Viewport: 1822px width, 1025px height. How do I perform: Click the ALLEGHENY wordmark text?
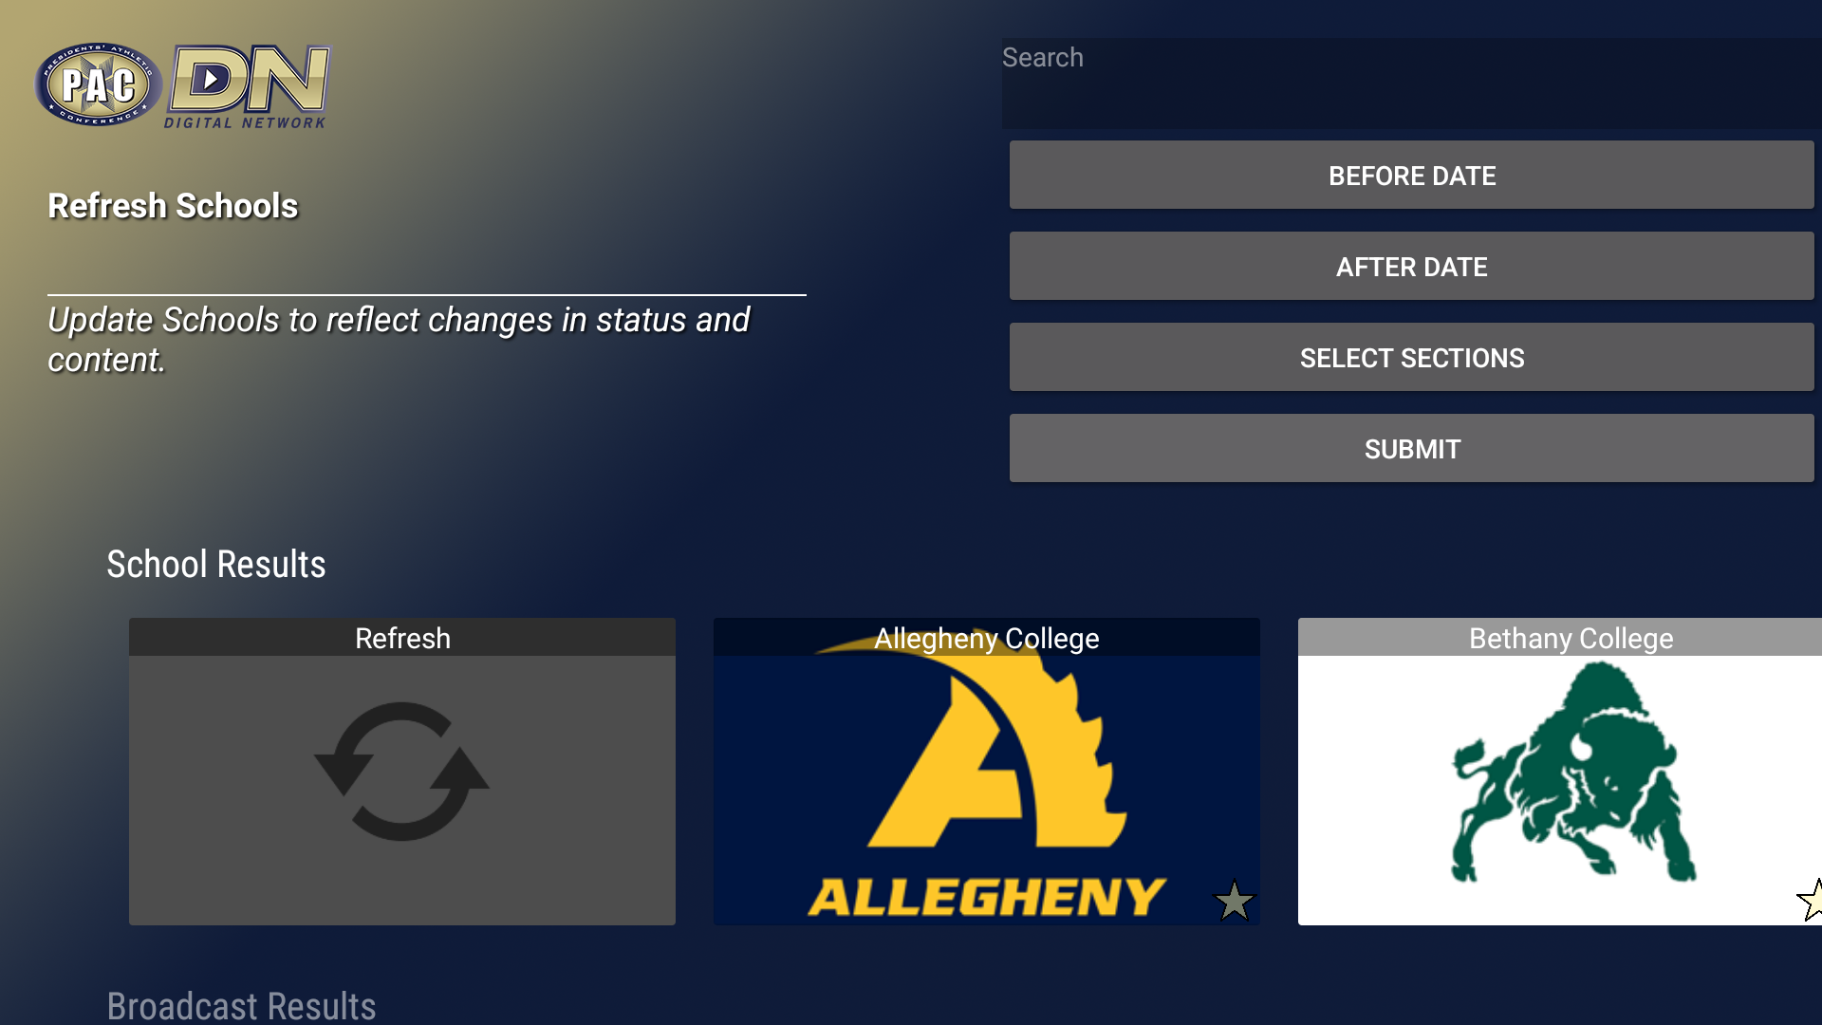987,897
